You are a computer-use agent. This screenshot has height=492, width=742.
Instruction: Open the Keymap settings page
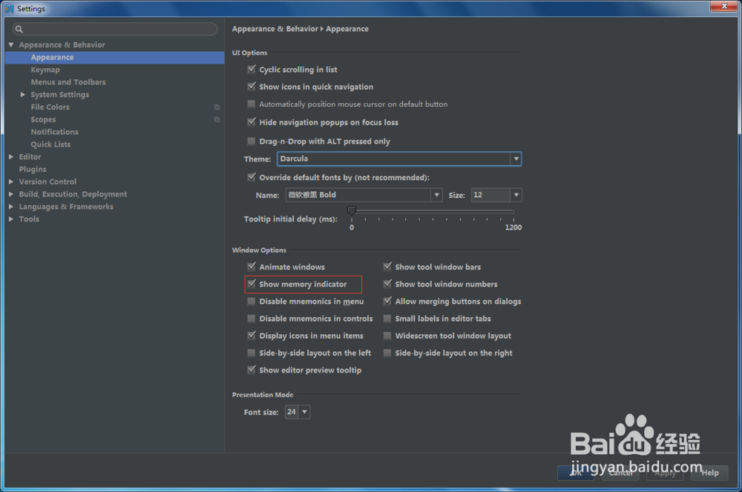click(x=45, y=70)
